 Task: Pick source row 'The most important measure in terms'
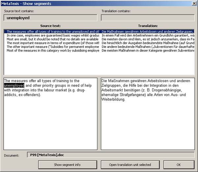click(53, 43)
